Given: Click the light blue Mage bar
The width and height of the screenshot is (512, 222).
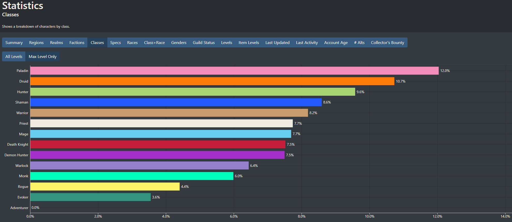Looking at the screenshot, I should pos(161,134).
